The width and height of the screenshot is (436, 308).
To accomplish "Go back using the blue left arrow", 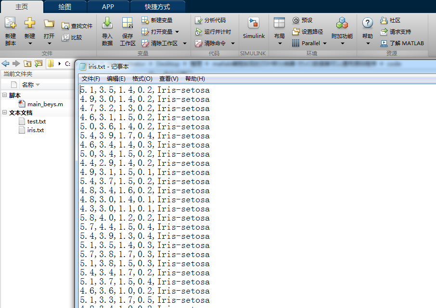I will [5, 63].
